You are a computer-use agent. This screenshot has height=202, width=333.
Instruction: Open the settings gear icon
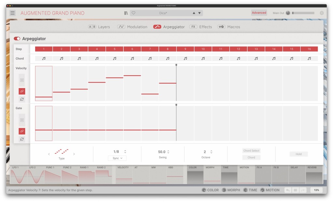[322, 13]
